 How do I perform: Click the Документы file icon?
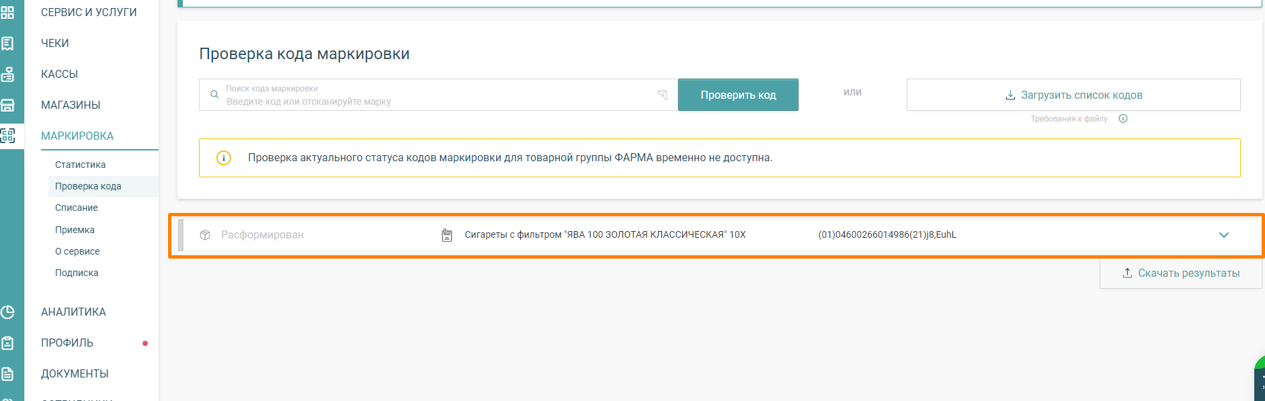[x=7, y=373]
